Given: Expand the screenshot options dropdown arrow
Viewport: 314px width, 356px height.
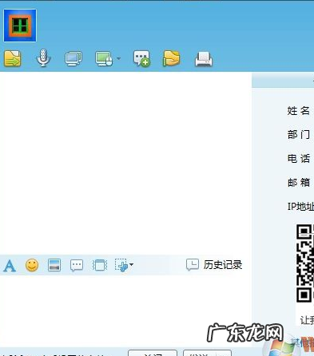Looking at the screenshot, I should pos(131,265).
